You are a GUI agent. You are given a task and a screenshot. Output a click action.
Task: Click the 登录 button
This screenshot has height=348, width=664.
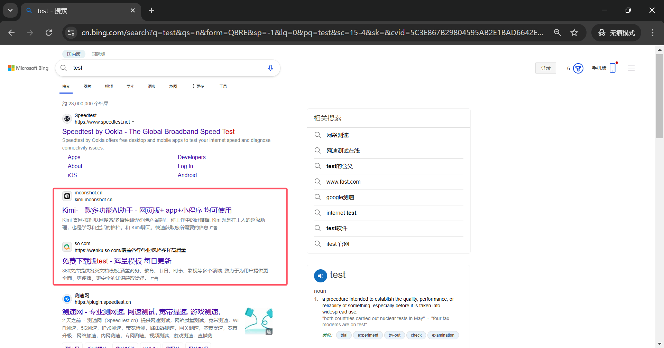[x=545, y=68]
